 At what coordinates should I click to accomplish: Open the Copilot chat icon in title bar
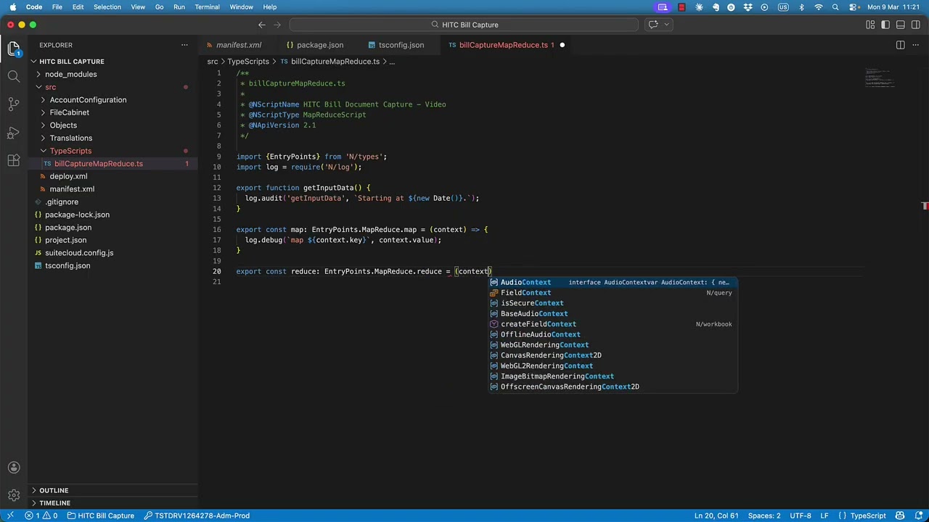point(653,25)
